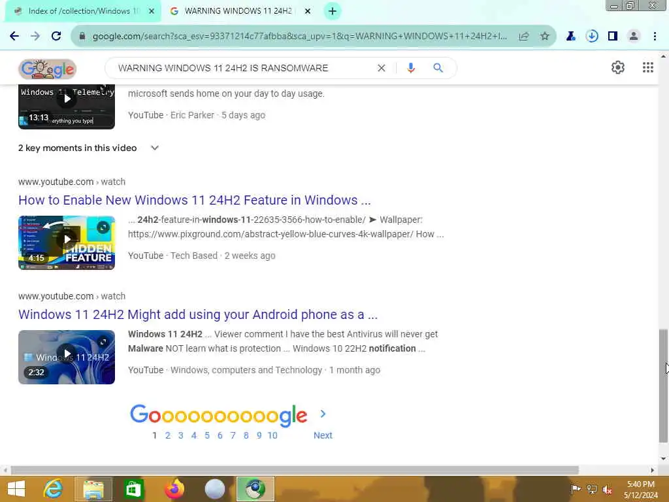This screenshot has width=669, height=502.
Task: Open the taskbar clock showing 5:40 PM
Action: pos(641,490)
